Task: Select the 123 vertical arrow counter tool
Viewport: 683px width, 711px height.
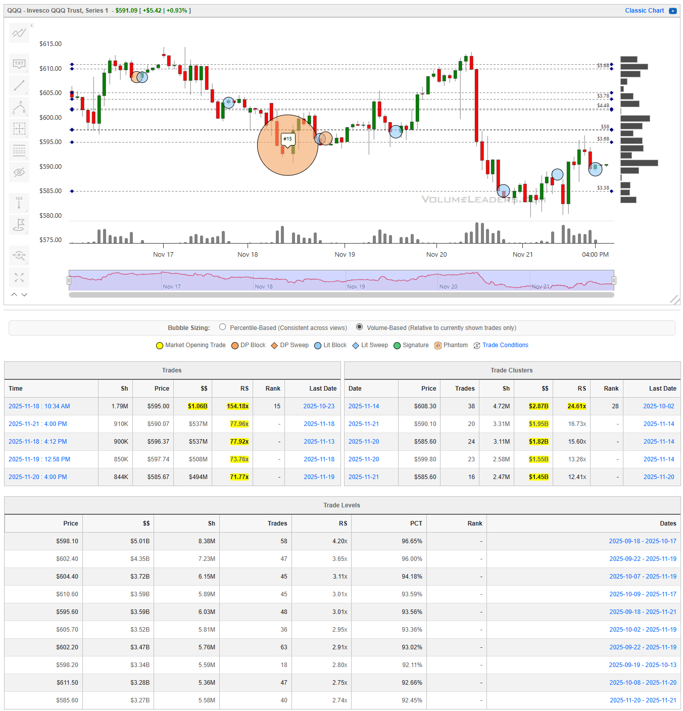Action: pos(19,203)
